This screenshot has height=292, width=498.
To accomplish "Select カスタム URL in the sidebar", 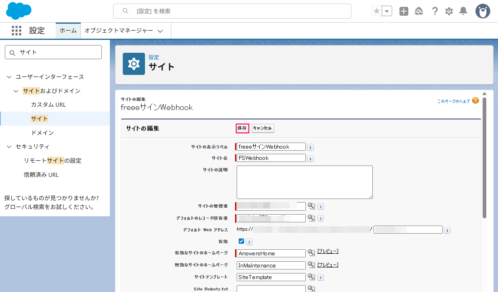I will click(x=48, y=105).
